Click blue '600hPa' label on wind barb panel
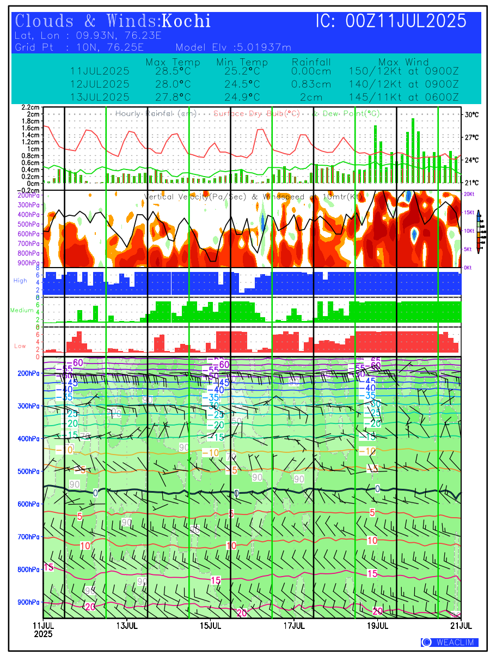 click(x=29, y=504)
